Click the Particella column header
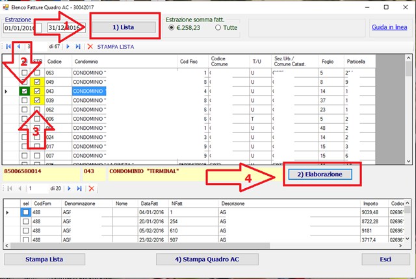416x279 pixels. (x=359, y=62)
